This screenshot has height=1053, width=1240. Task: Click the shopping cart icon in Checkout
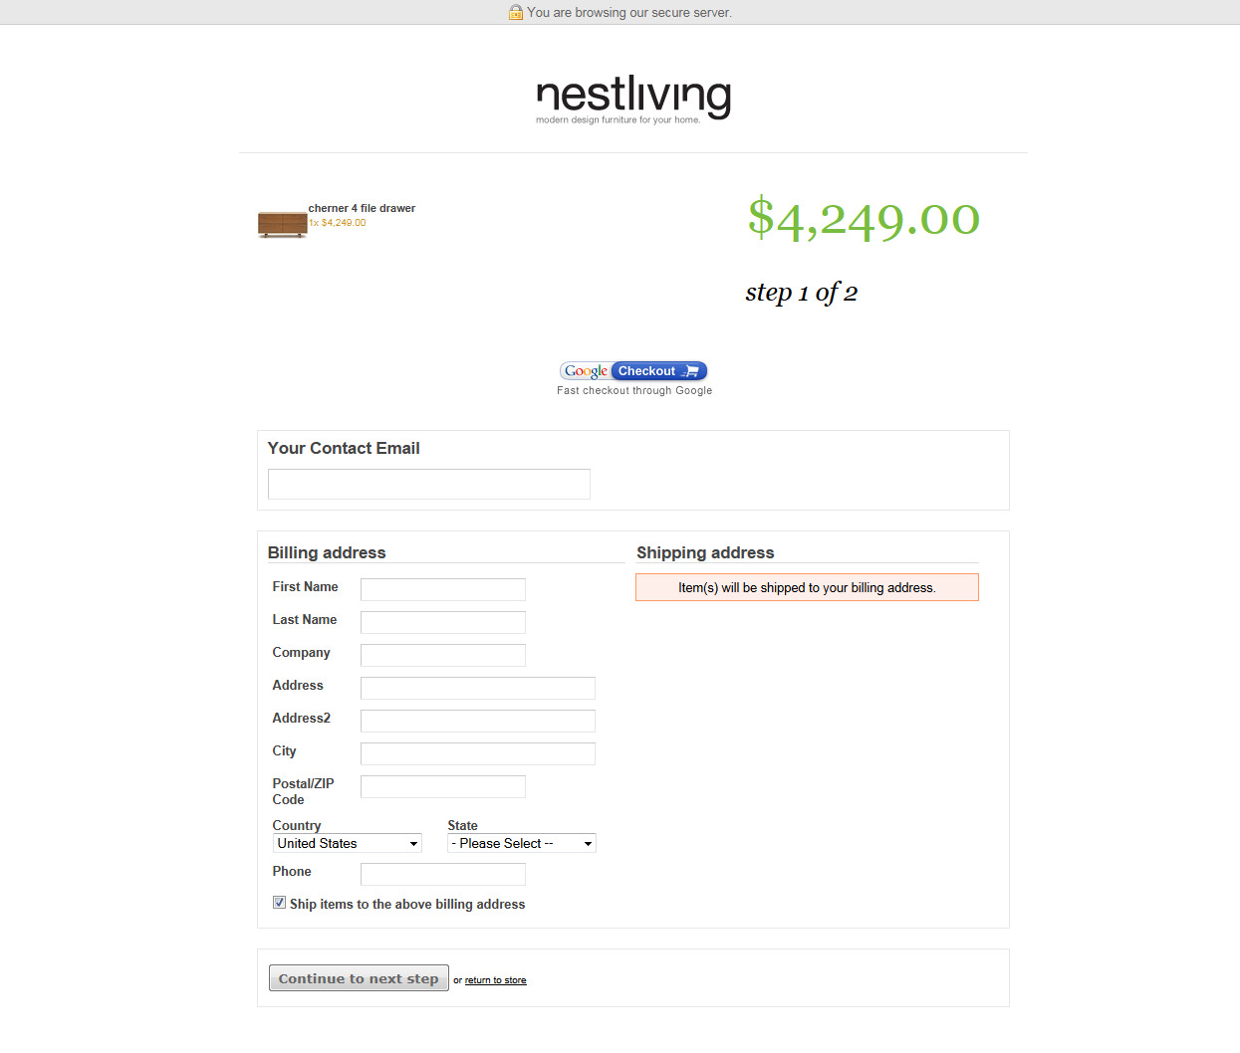click(691, 371)
